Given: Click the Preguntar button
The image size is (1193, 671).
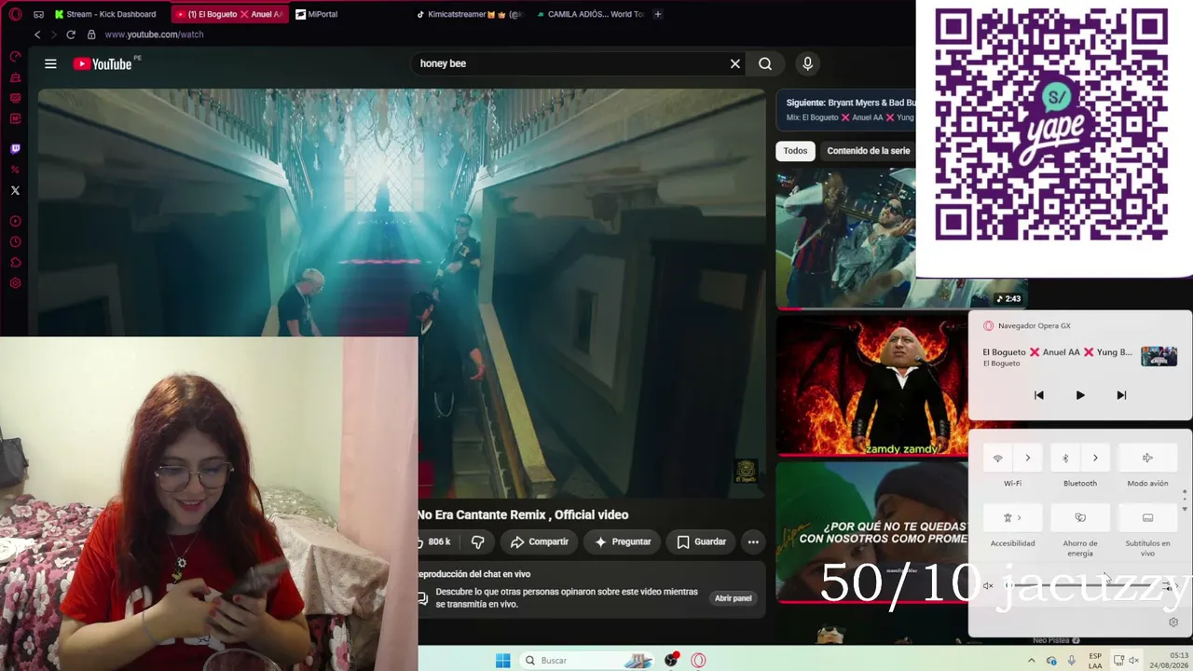Looking at the screenshot, I should click(623, 541).
